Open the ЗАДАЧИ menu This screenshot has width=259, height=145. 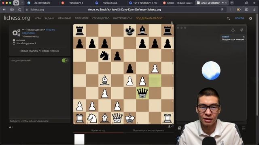(49, 19)
